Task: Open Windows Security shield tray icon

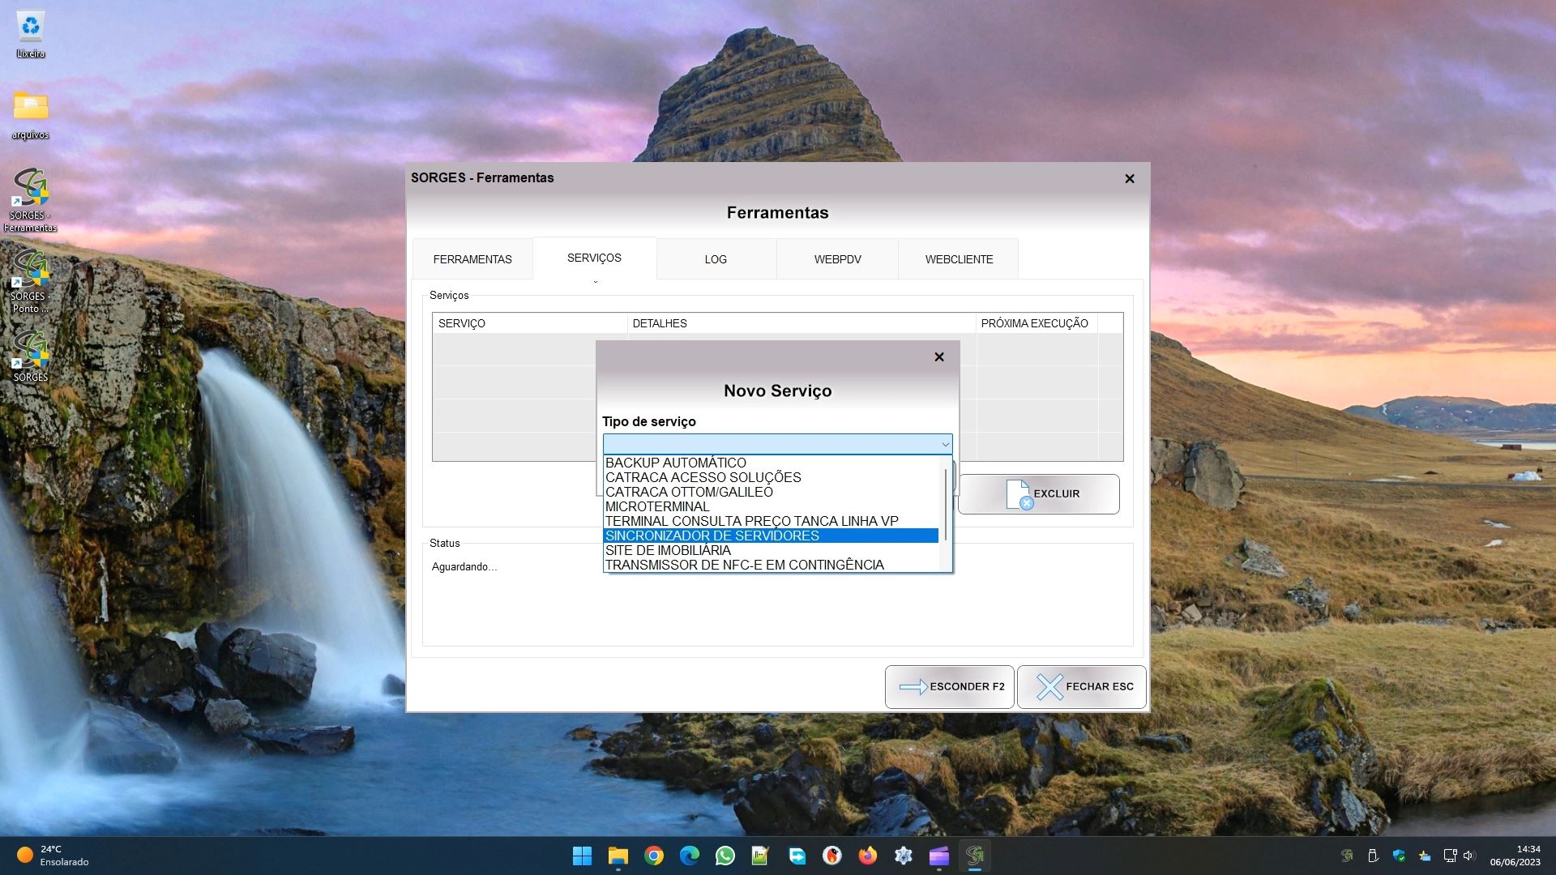Action: tap(1399, 856)
